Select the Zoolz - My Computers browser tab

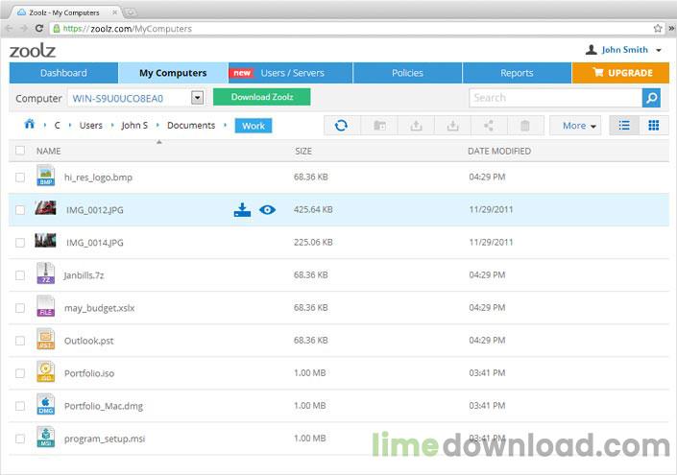tap(64, 12)
